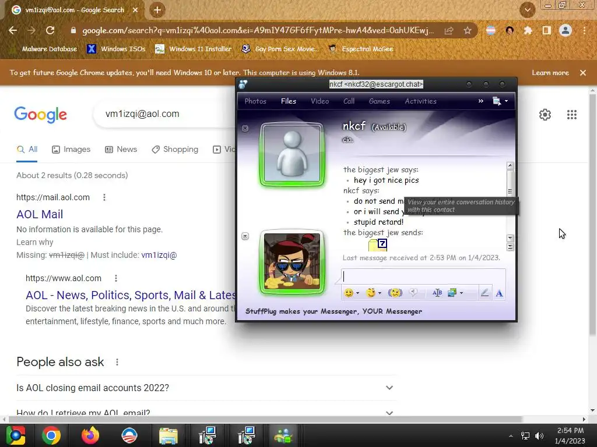This screenshot has height=447, width=597.
Task: Switch Messenger input to text mode
Action: 499,293
